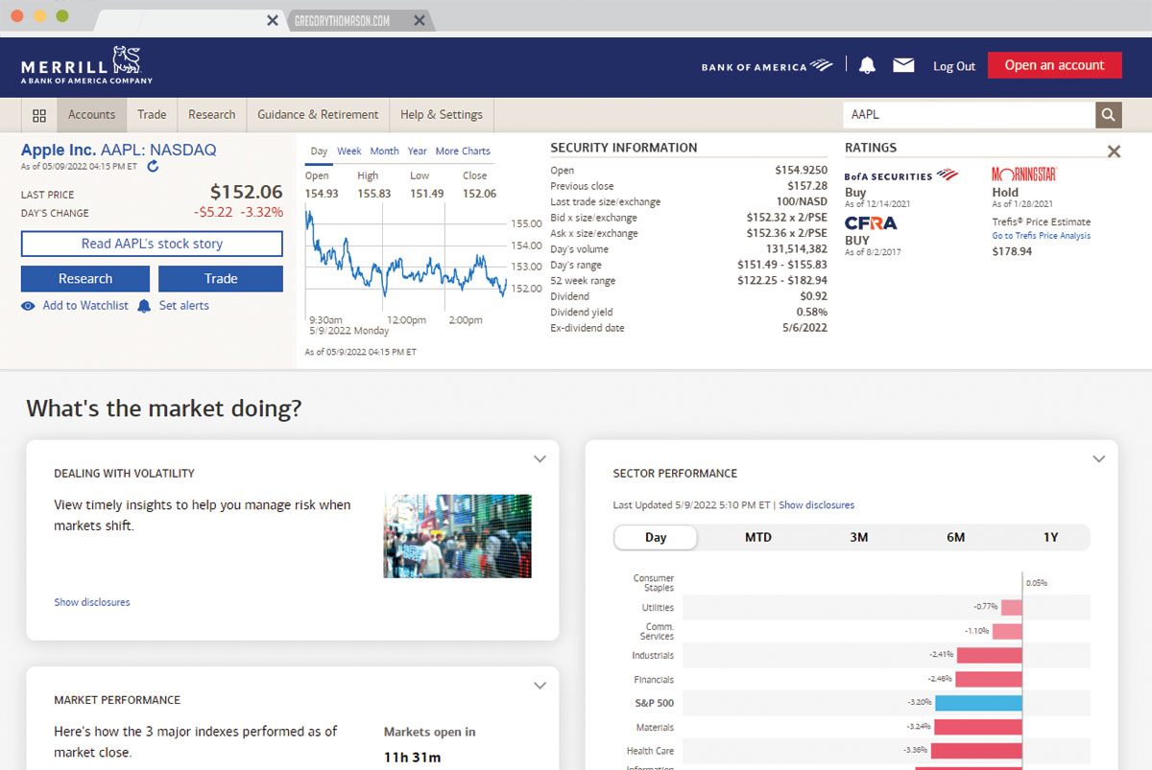Select the 3M sector performance toggle
Screen dimensions: 1152x770
[859, 537]
